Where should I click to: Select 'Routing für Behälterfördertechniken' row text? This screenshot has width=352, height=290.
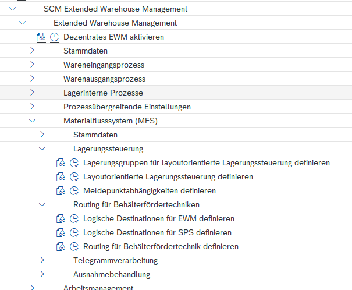coord(137,204)
